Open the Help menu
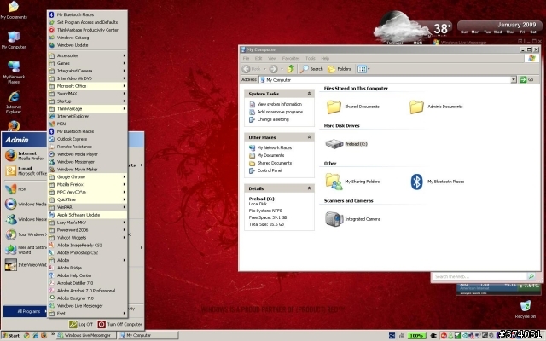Screen dimensions: 546x341 point(325,59)
